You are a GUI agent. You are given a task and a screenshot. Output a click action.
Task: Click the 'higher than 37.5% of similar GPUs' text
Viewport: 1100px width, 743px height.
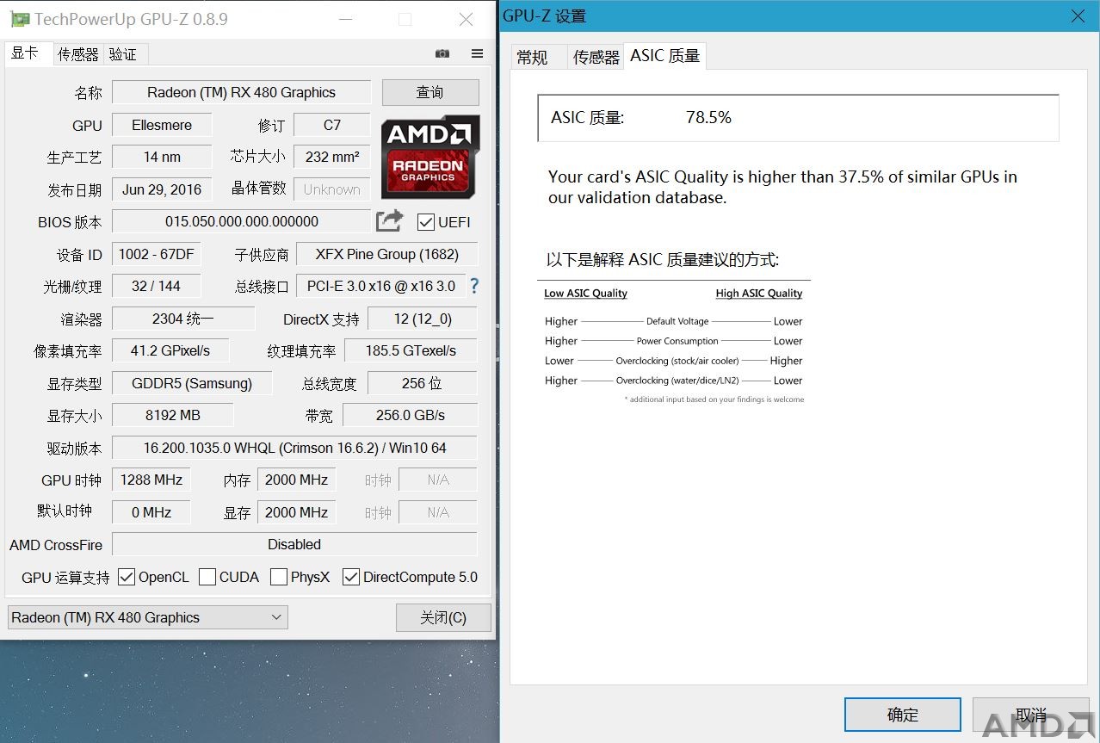(782, 187)
